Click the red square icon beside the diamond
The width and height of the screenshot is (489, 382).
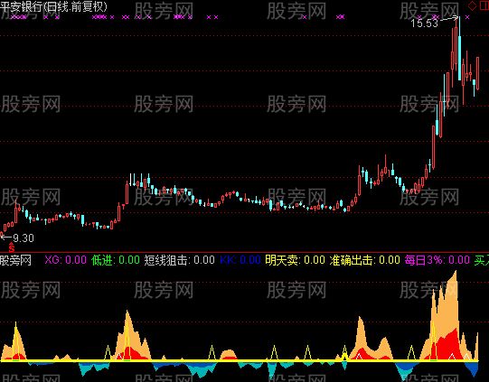[x=484, y=5]
